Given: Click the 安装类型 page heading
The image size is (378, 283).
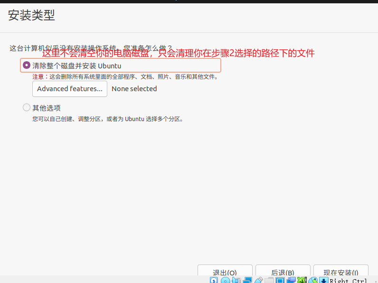Looking at the screenshot, I should tap(32, 15).
